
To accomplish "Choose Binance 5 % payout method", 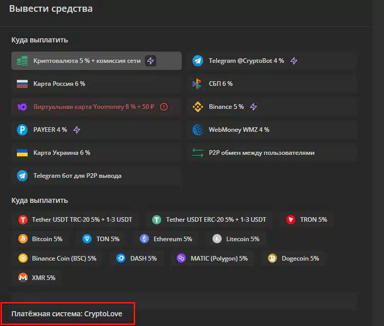I will coord(273,107).
